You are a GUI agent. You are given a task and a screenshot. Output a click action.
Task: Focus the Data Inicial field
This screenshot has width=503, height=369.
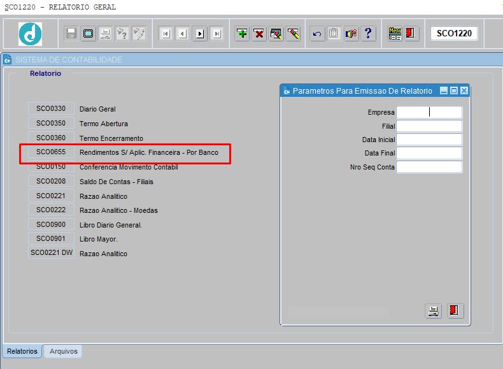click(429, 140)
